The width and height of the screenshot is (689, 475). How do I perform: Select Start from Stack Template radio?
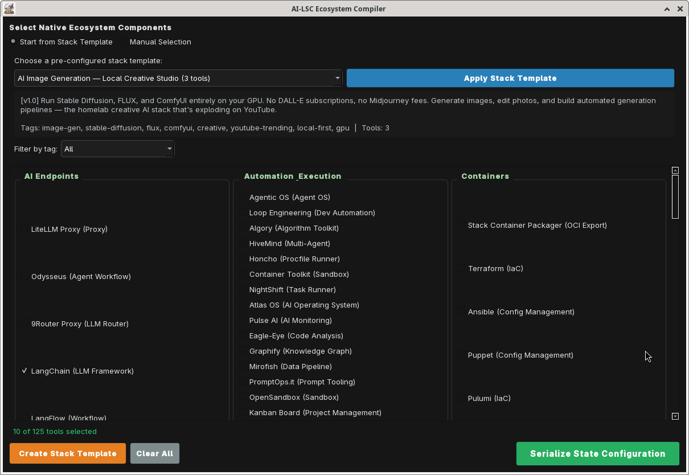[61, 42]
